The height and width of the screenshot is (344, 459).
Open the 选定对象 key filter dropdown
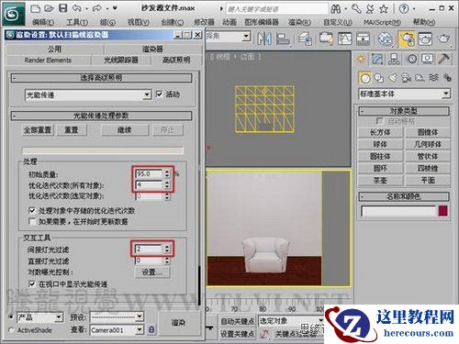[291, 320]
